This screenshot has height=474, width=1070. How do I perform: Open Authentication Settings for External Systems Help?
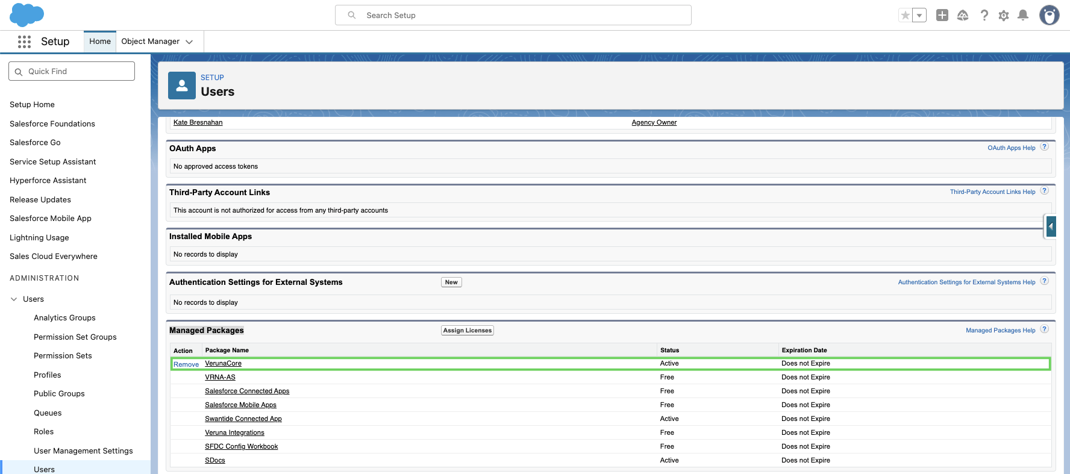pyautogui.click(x=966, y=282)
